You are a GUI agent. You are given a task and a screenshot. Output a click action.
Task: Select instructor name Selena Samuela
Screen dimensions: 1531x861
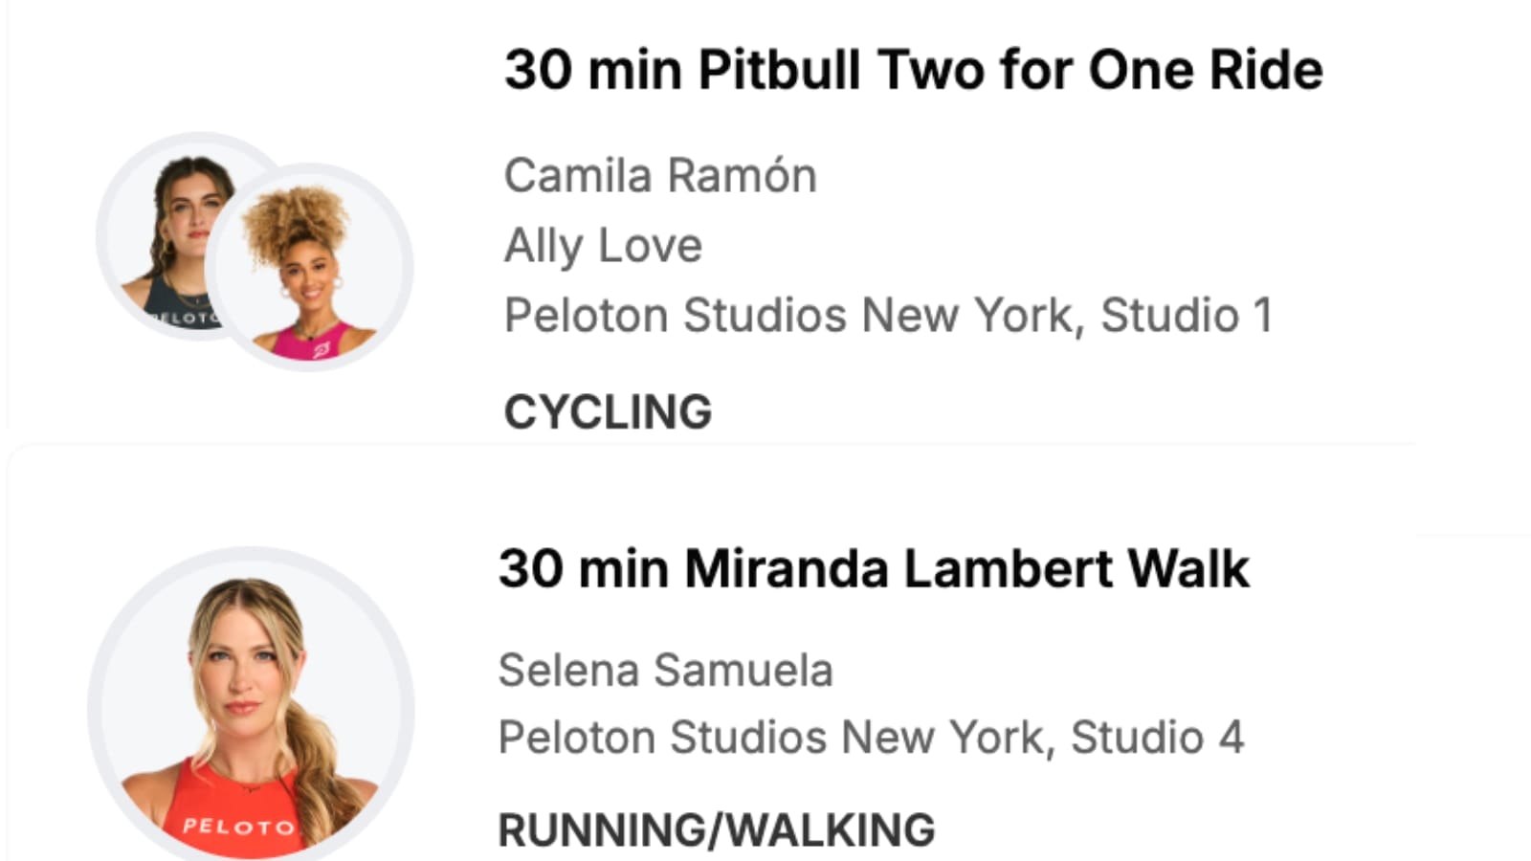click(665, 670)
